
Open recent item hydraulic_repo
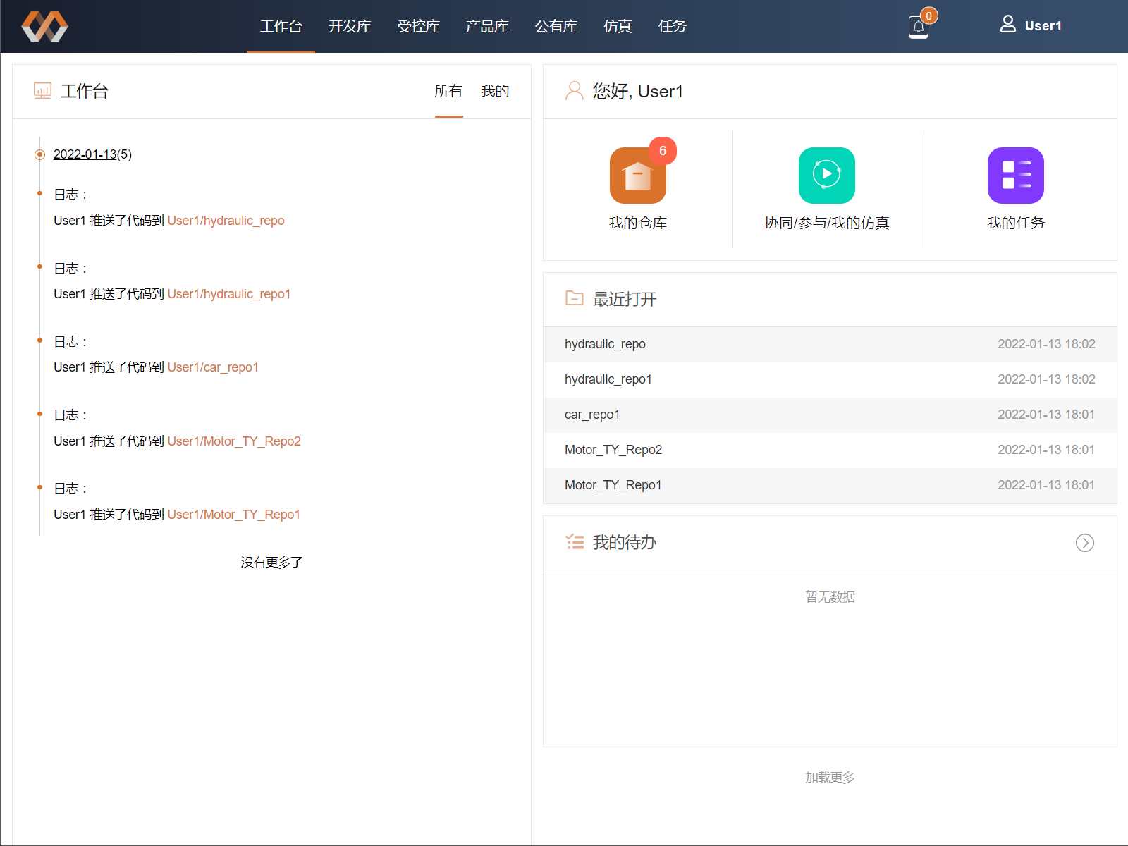tap(830, 344)
